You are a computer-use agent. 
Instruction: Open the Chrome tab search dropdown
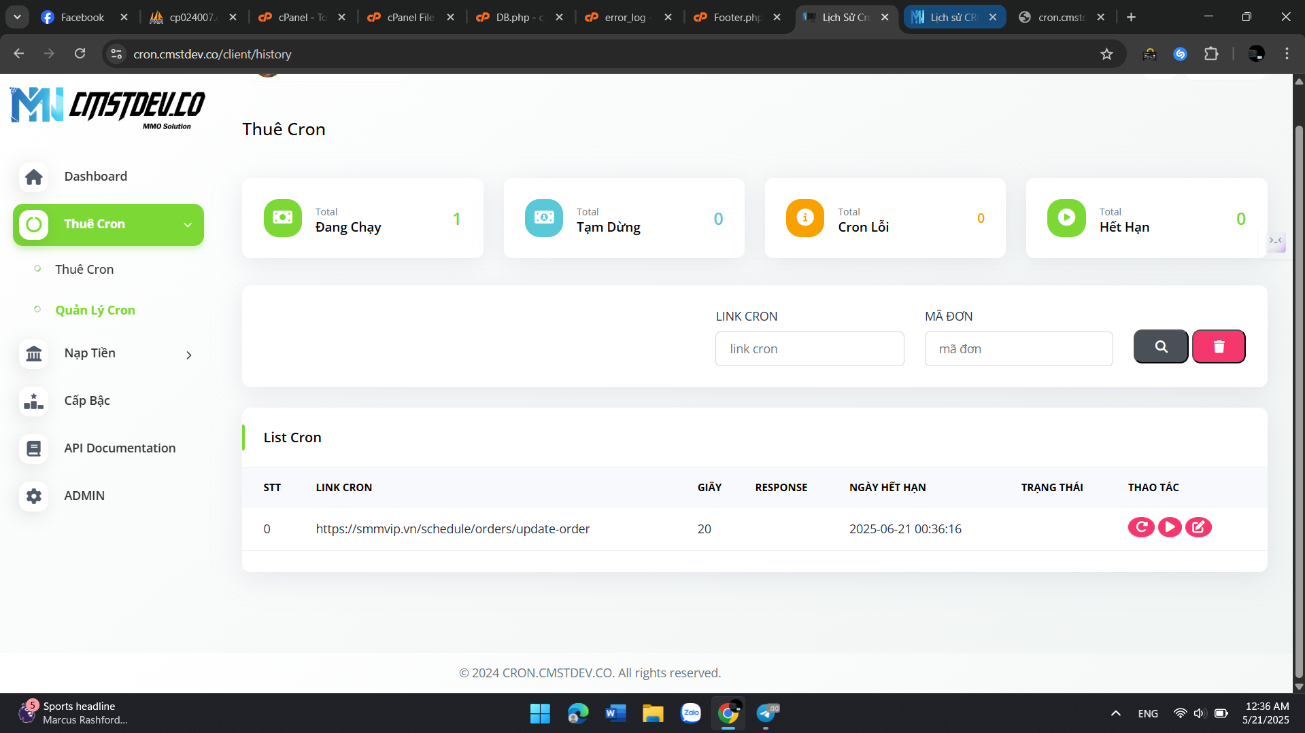(x=17, y=17)
